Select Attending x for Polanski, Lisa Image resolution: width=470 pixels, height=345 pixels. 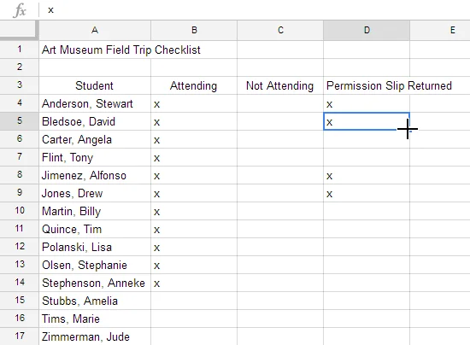click(194, 247)
